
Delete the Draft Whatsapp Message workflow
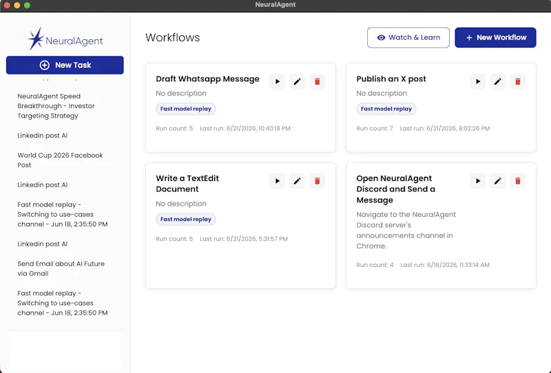click(318, 81)
